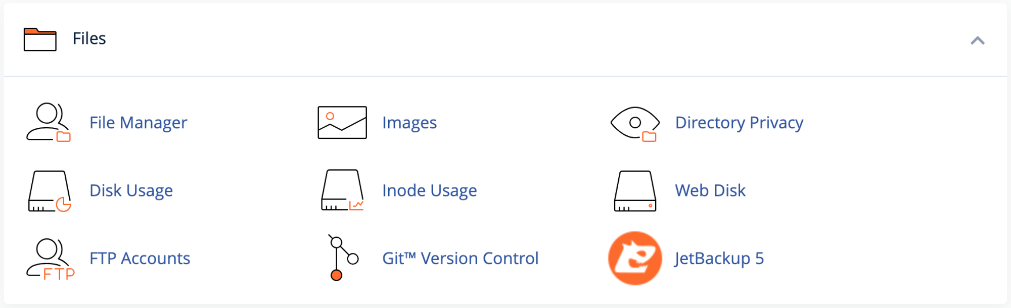This screenshot has width=1011, height=308.
Task: Click the File Manager icon
Action: tap(49, 123)
